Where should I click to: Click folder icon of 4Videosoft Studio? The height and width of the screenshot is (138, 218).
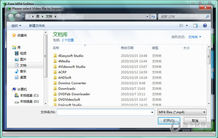pyautogui.click(x=55, y=67)
